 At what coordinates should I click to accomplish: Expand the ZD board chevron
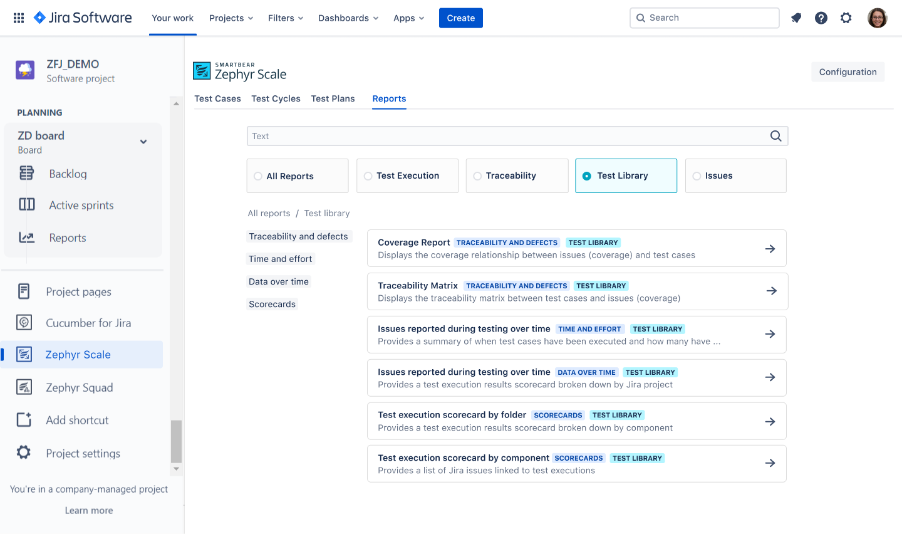[143, 142]
